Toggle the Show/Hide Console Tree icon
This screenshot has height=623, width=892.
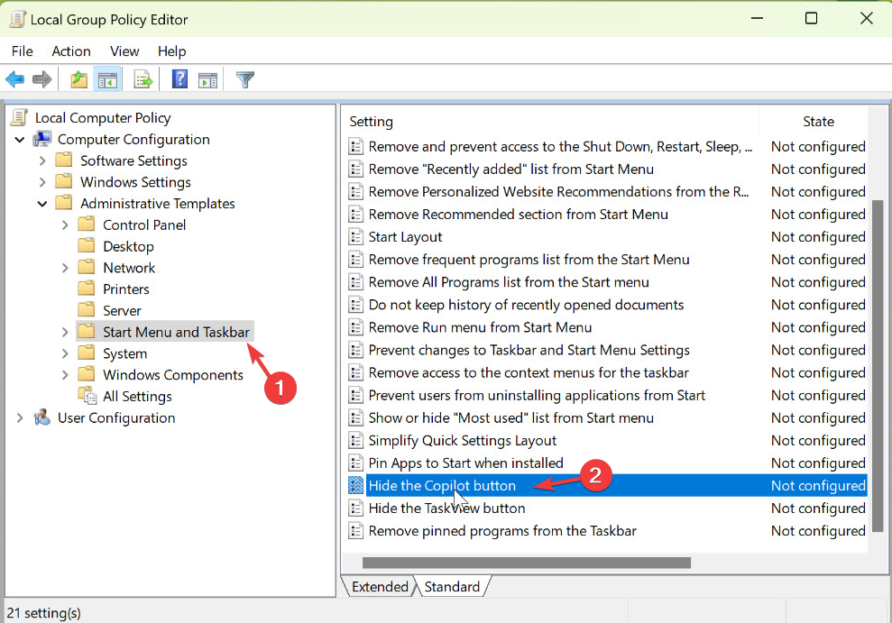107,79
